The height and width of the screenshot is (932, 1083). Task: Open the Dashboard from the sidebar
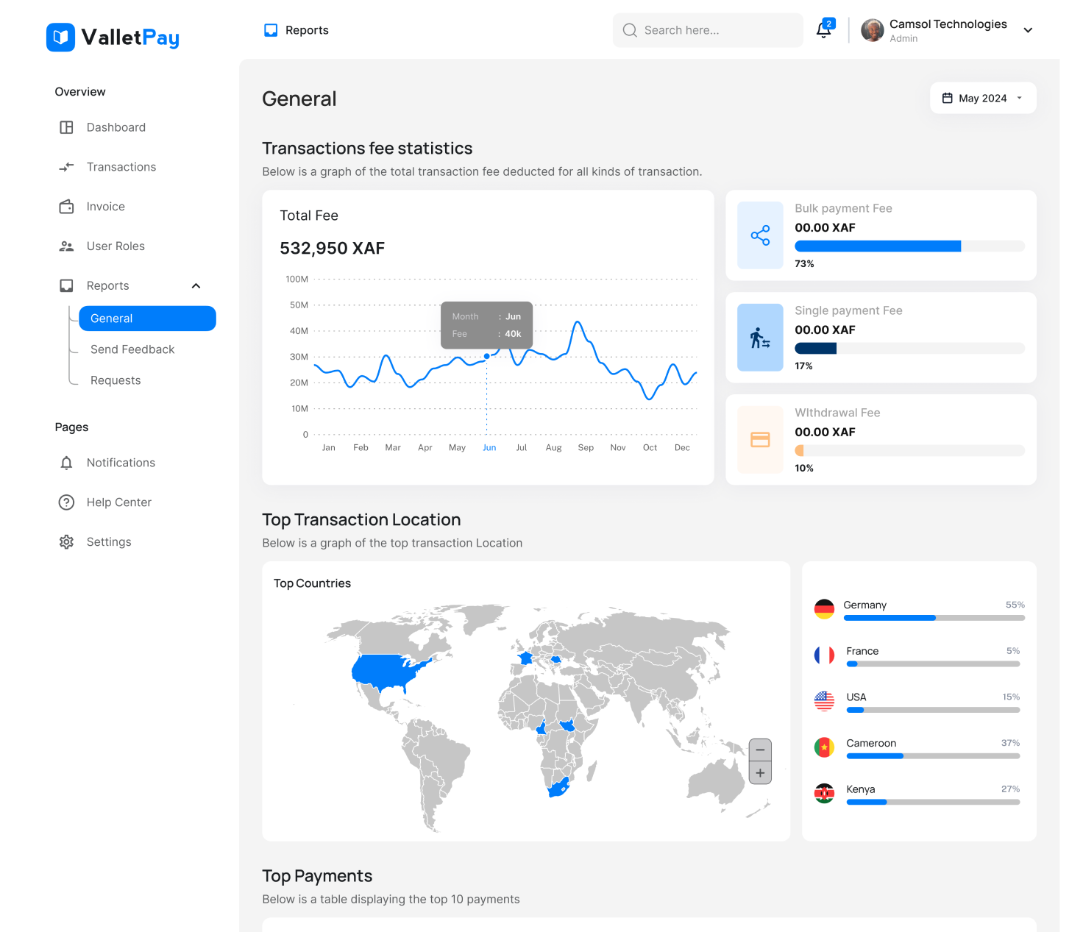tap(66, 127)
